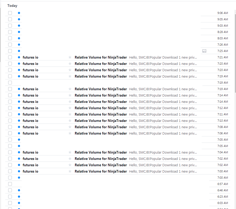This screenshot has height=209, width=236.
Task: Click sender futures io in the 7:06 AM row
Action: [30, 133]
